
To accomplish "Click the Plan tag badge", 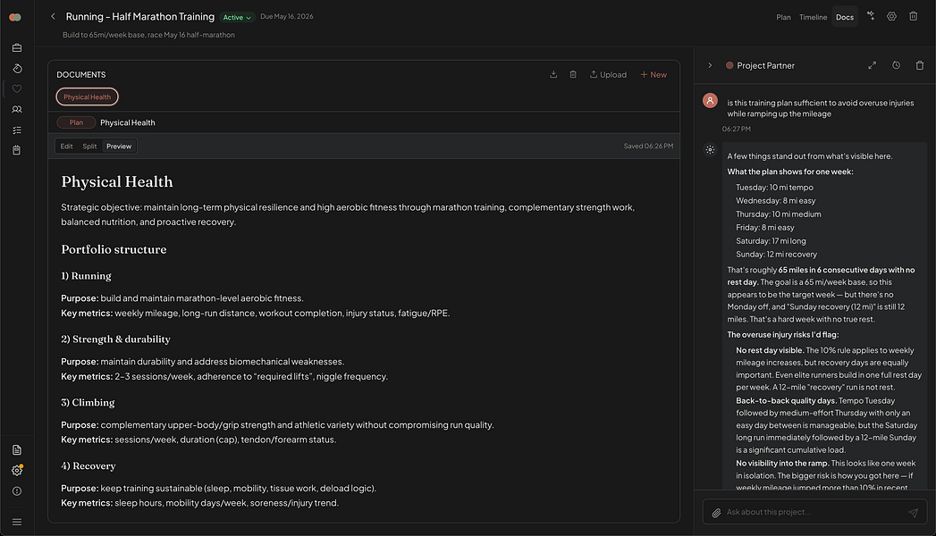I will click(76, 122).
